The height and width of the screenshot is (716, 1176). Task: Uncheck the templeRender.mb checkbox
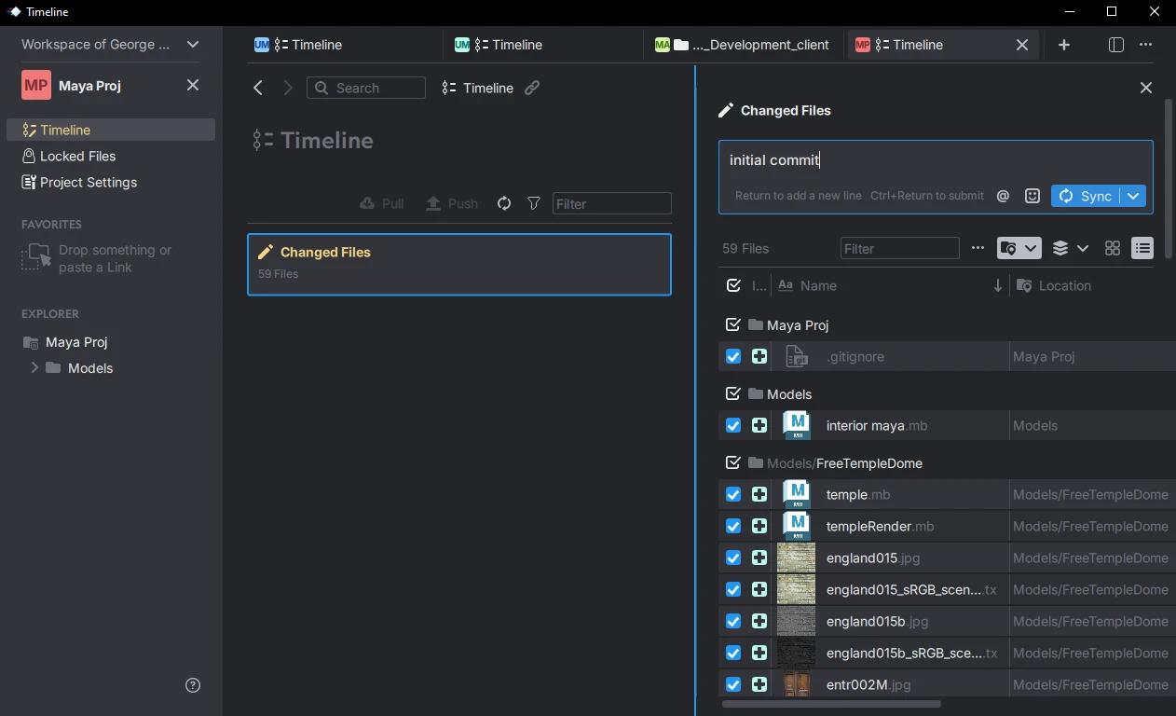pyautogui.click(x=733, y=526)
